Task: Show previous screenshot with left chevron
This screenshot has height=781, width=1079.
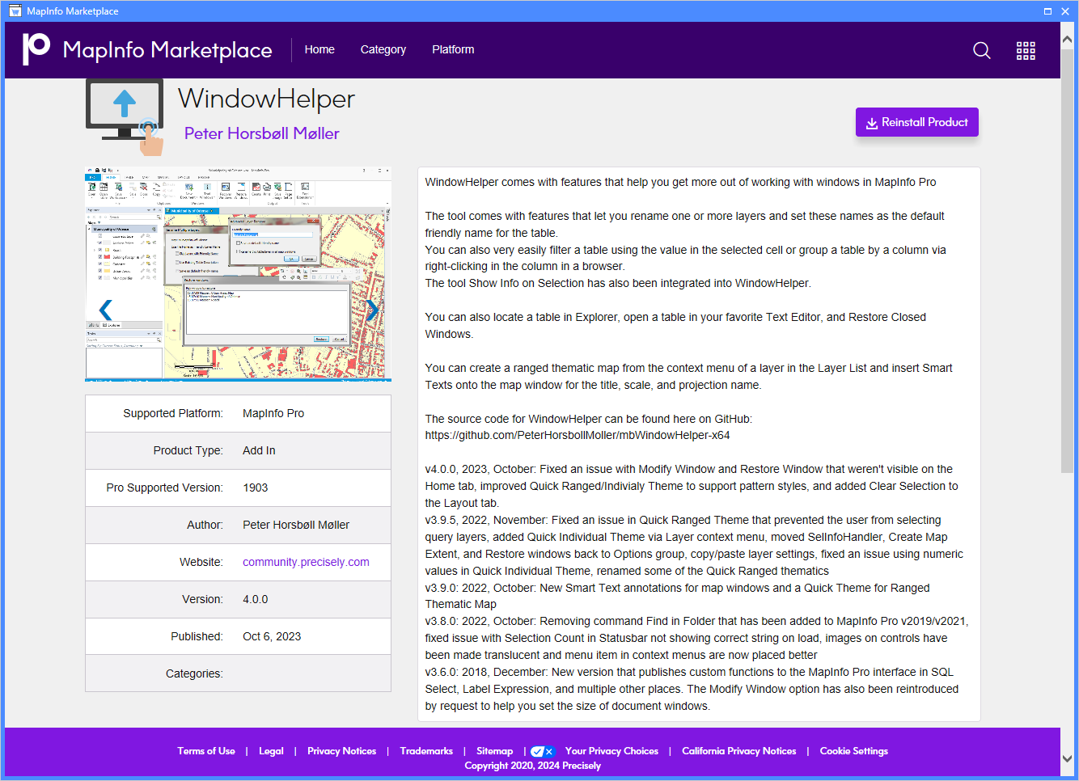Action: tap(105, 310)
